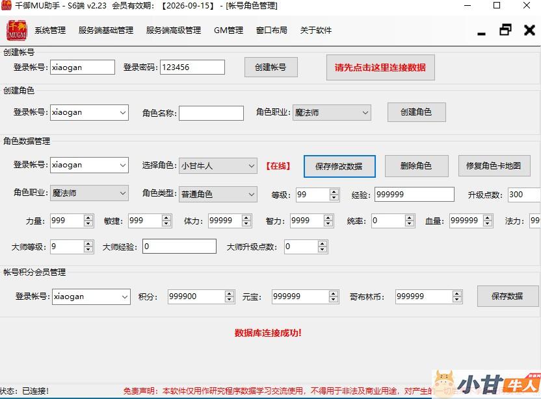Click the 智力 stepper arrows
Viewport: 541px width, 399px height.
328,221
